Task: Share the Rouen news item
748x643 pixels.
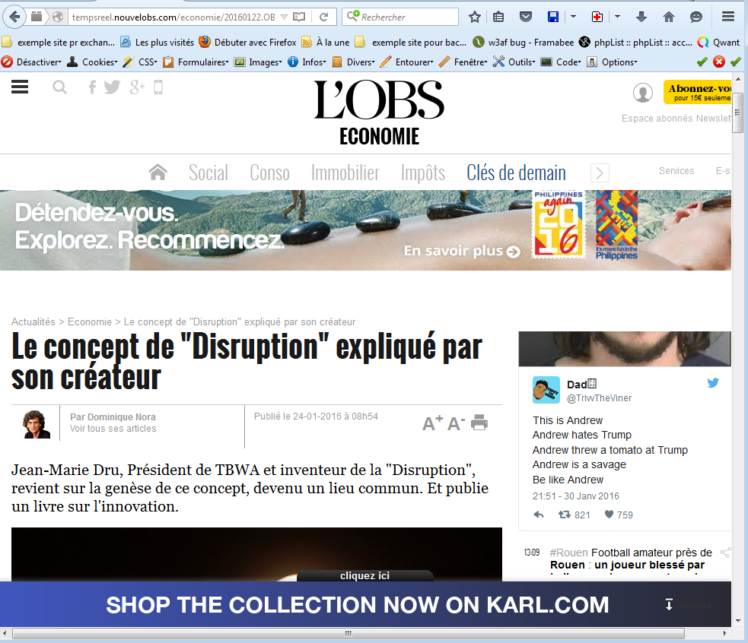Action: point(726,553)
